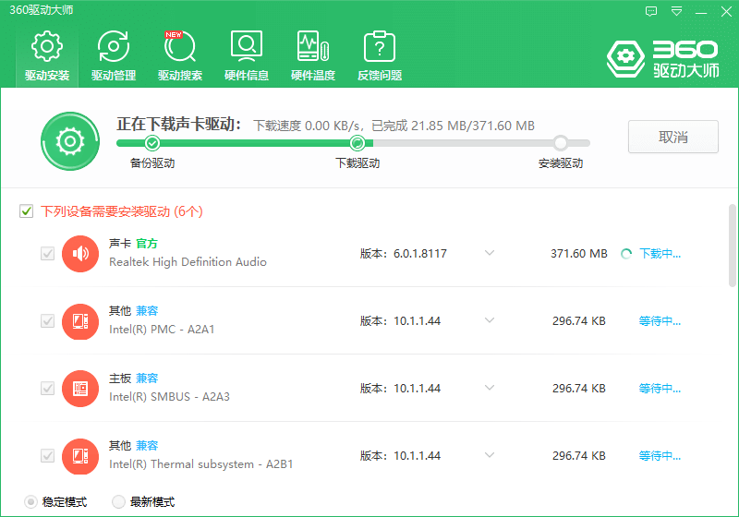Click the feedback chat icon in title bar
This screenshot has width=739, height=517.
(651, 11)
